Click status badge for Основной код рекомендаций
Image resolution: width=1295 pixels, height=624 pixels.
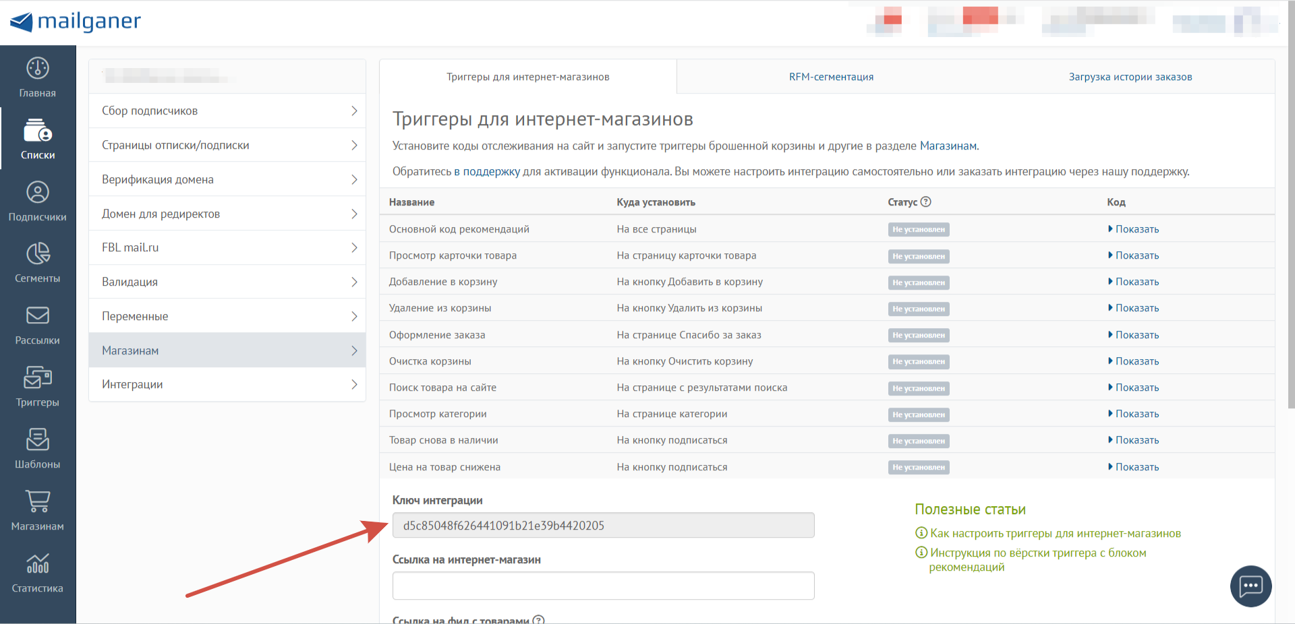click(x=919, y=229)
